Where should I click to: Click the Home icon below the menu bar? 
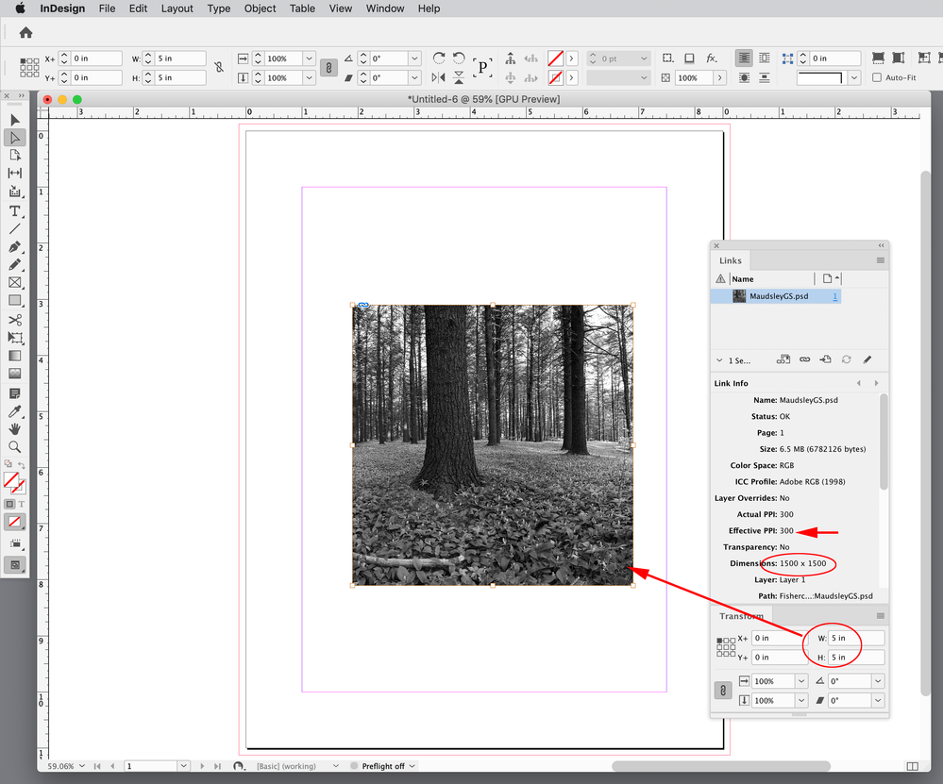(x=25, y=32)
